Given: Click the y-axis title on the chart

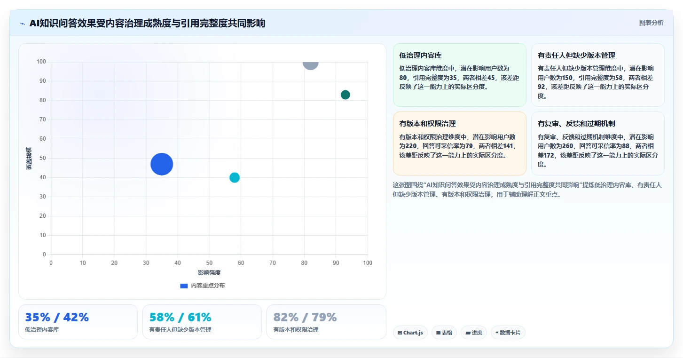Looking at the screenshot, I should point(29,158).
